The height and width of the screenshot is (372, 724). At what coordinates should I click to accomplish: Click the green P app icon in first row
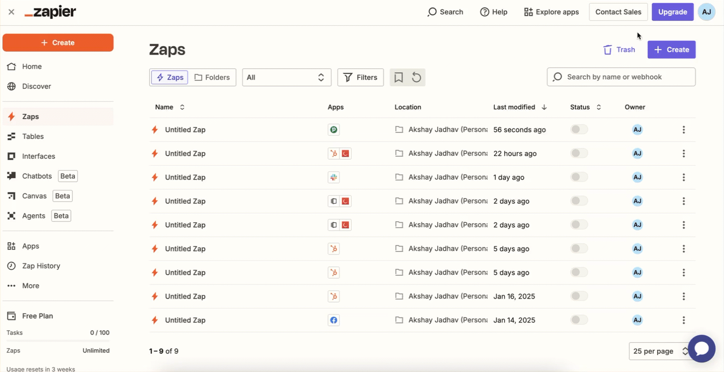click(334, 129)
